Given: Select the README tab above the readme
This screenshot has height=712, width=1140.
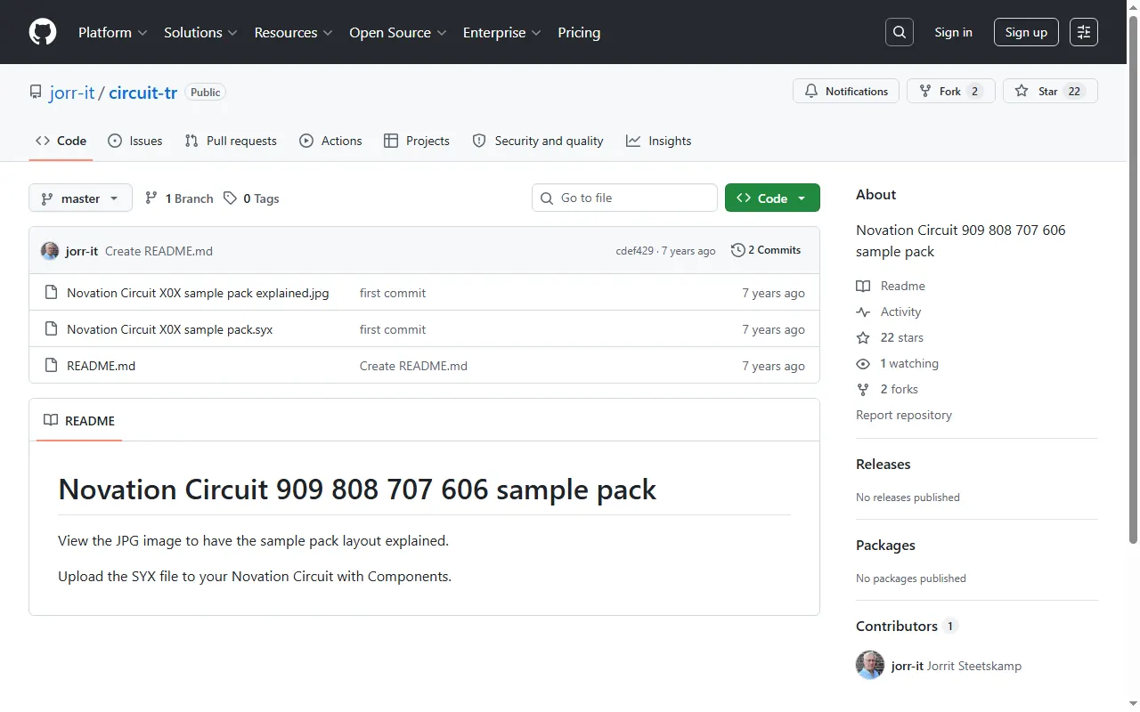Looking at the screenshot, I should (79, 420).
